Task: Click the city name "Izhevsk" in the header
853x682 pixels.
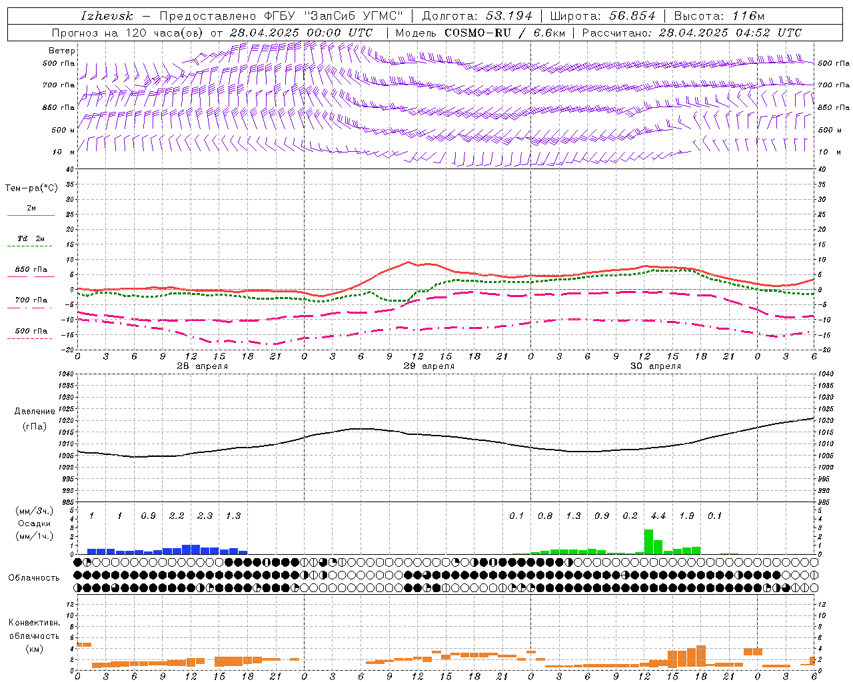Action: tap(107, 16)
